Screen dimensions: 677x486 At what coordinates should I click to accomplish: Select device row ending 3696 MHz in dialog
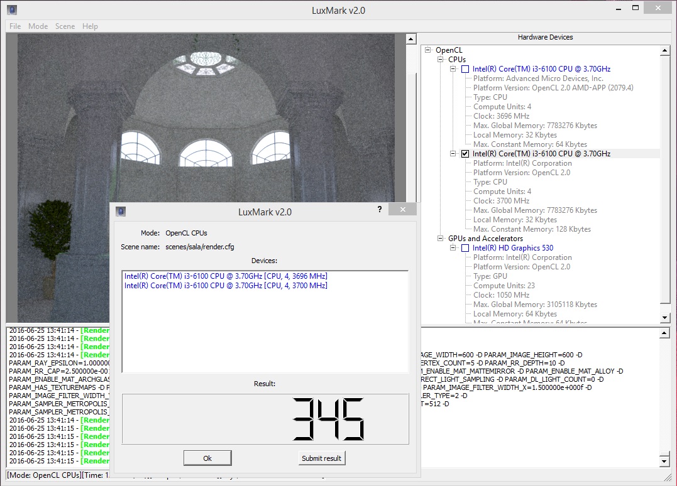[226, 276]
